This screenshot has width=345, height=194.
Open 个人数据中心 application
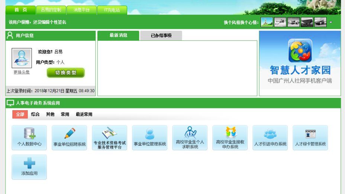29,138
